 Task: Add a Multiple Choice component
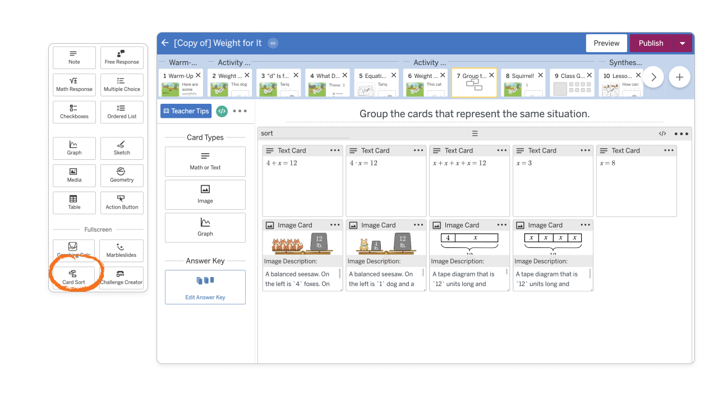[122, 85]
